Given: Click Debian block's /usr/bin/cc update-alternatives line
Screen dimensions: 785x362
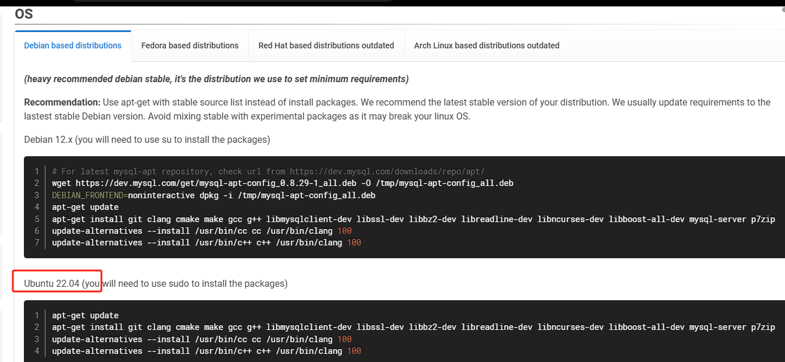Looking at the screenshot, I should (202, 231).
